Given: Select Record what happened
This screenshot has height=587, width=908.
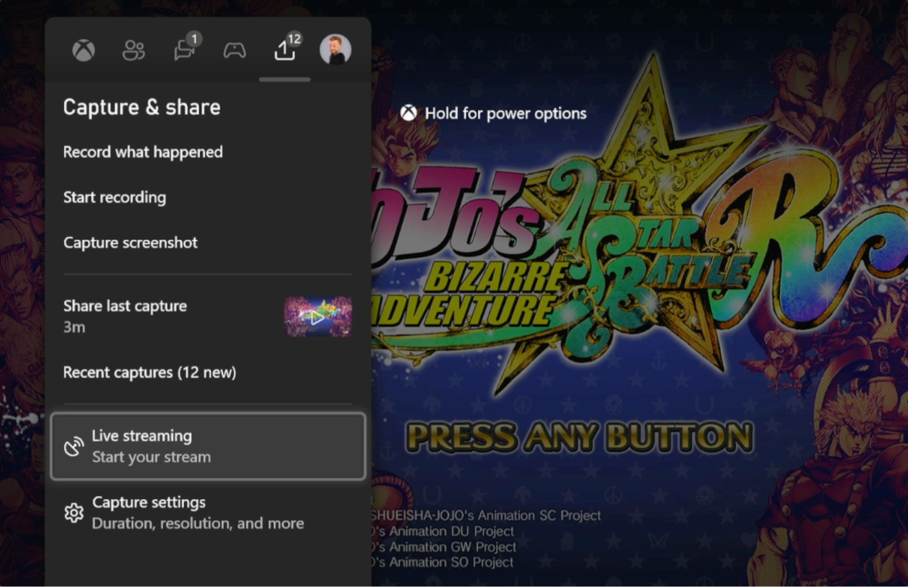Looking at the screenshot, I should tap(143, 152).
